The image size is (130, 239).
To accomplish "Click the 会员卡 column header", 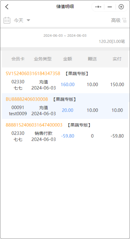I will (x=18, y=59).
